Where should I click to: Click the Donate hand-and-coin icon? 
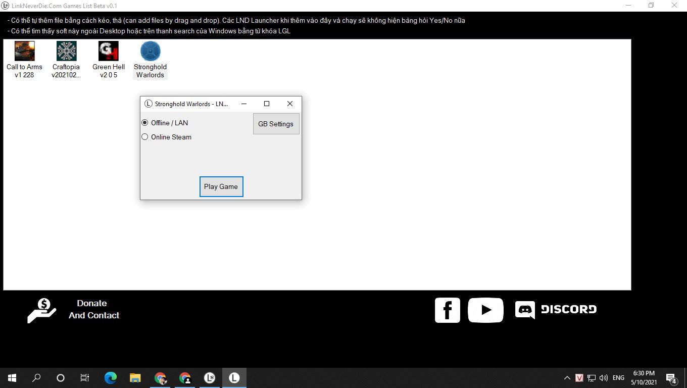tap(42, 310)
